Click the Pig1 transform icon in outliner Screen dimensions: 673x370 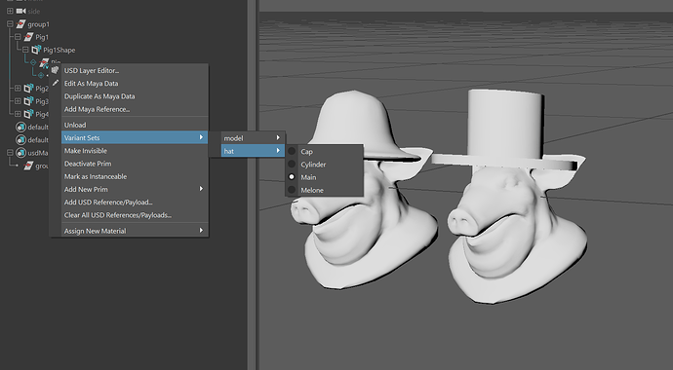coord(28,37)
